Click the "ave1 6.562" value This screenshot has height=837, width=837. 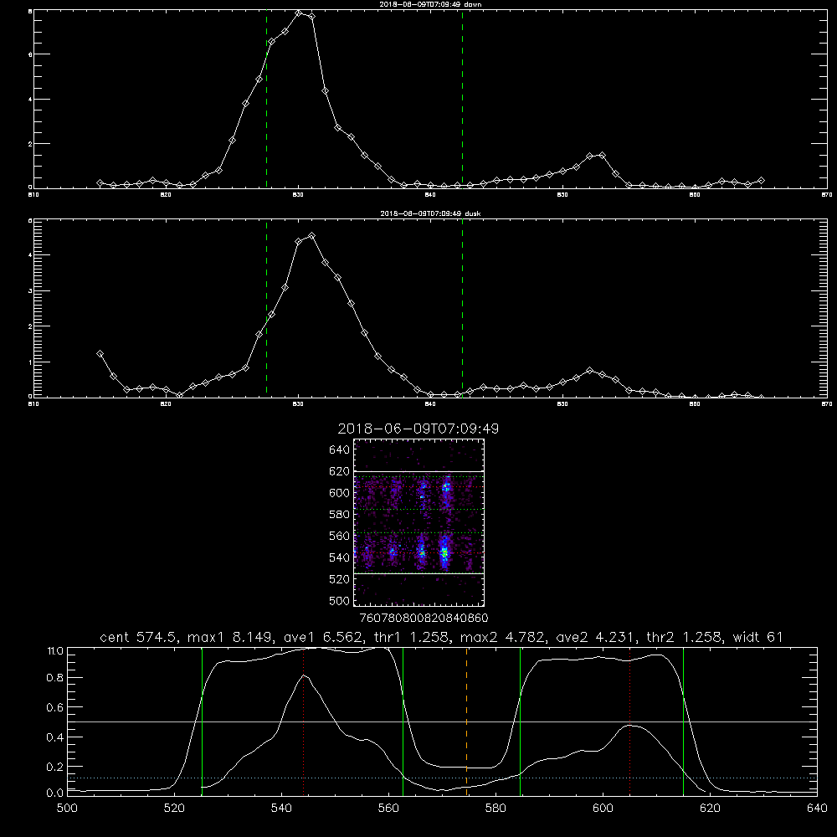click(x=322, y=637)
